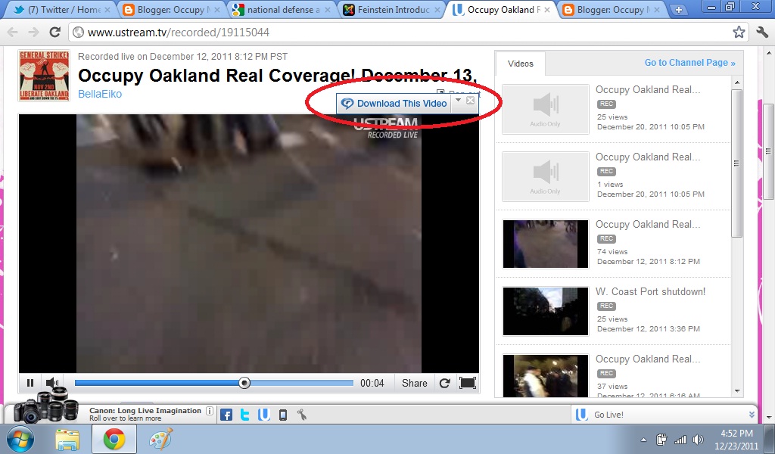
Task: Switch to national defense tab
Action: [x=282, y=9]
